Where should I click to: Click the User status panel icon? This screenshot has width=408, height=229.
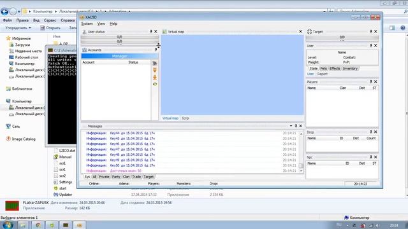[x=84, y=32]
